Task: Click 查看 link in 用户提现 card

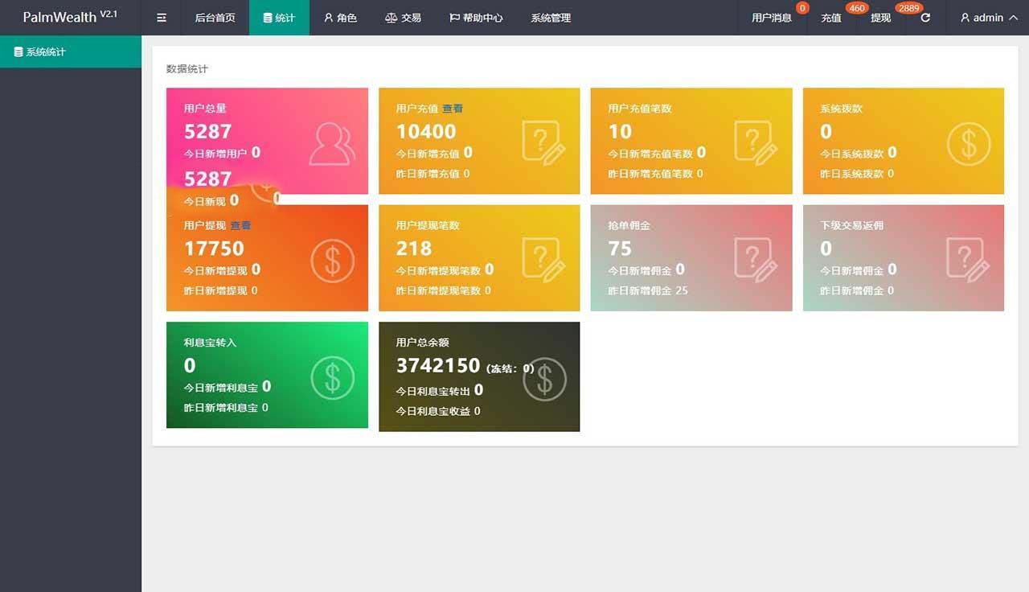Action: tap(240, 226)
